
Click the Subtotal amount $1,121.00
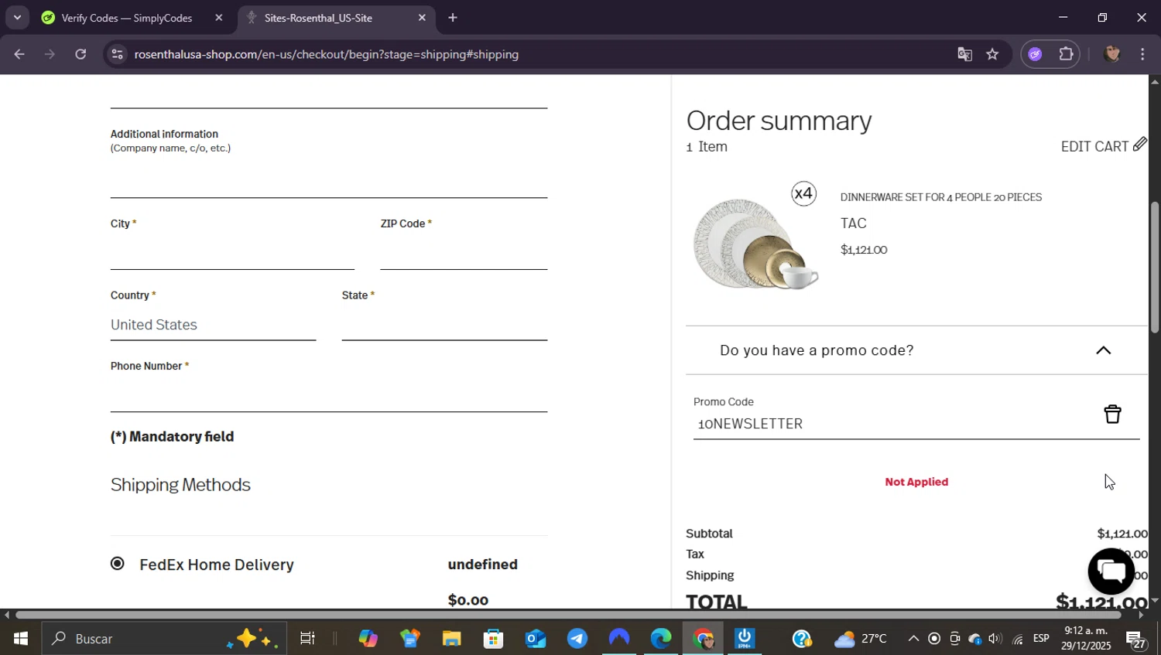tap(1122, 534)
